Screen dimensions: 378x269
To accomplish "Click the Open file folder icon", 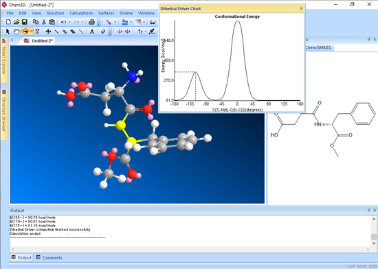I will coord(16,22).
